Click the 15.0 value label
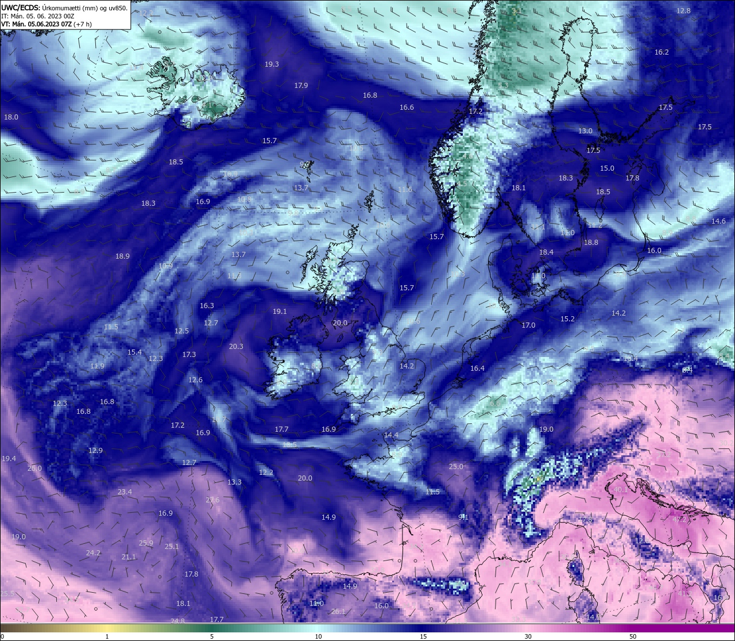Image resolution: width=735 pixels, height=641 pixels. tap(607, 168)
